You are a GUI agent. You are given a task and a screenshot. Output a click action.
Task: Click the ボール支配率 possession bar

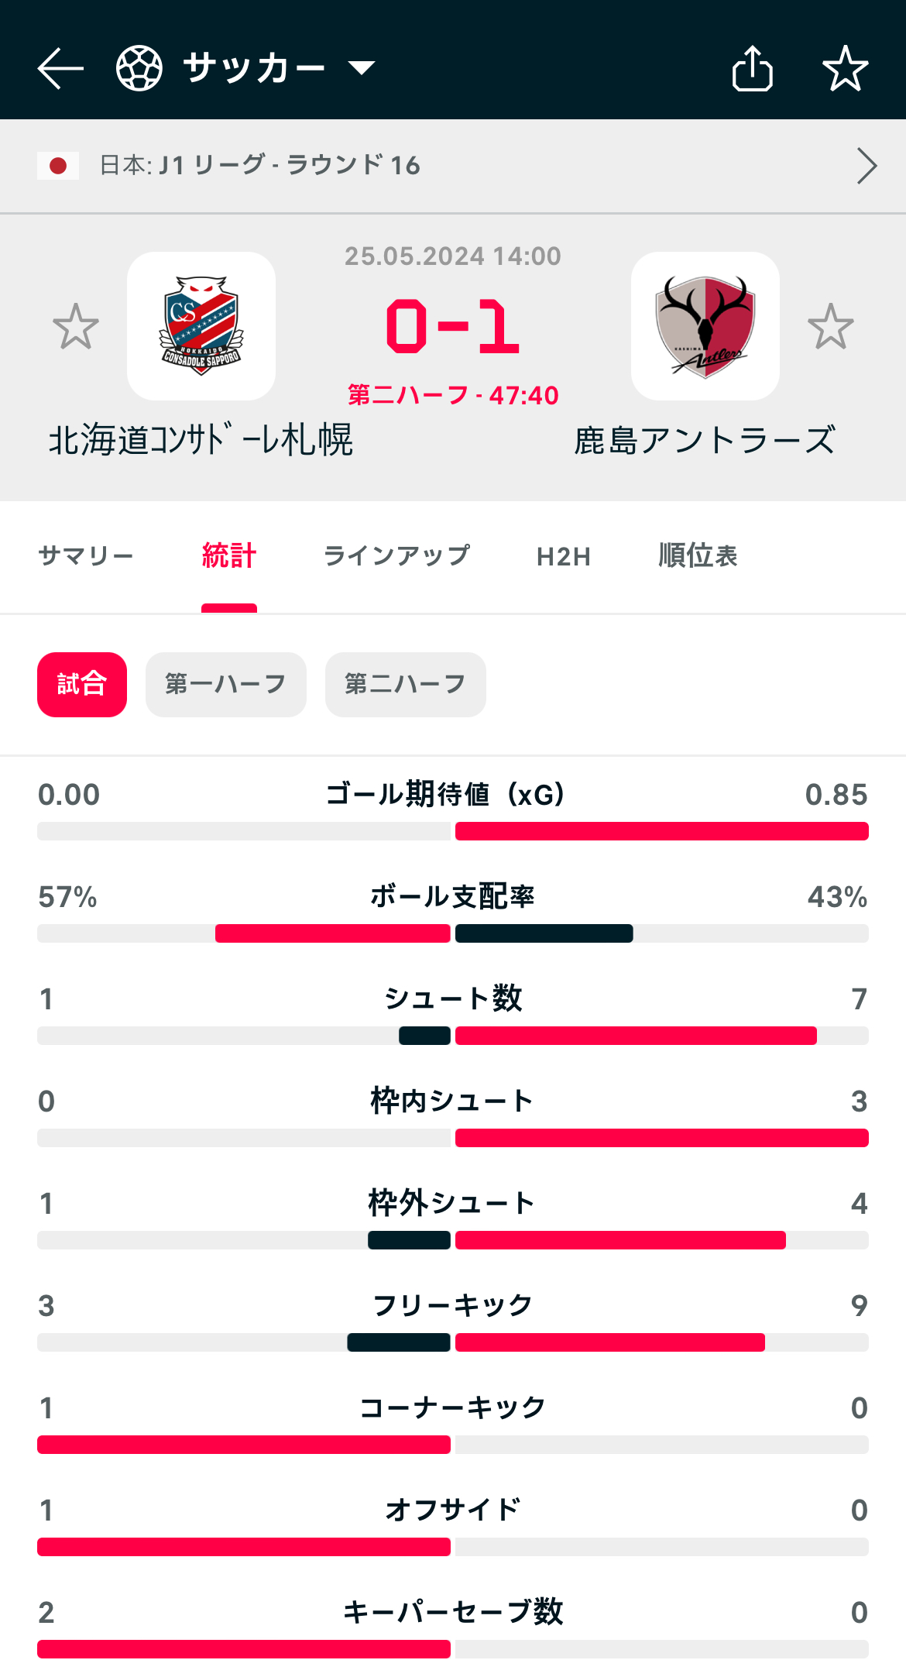[453, 933]
